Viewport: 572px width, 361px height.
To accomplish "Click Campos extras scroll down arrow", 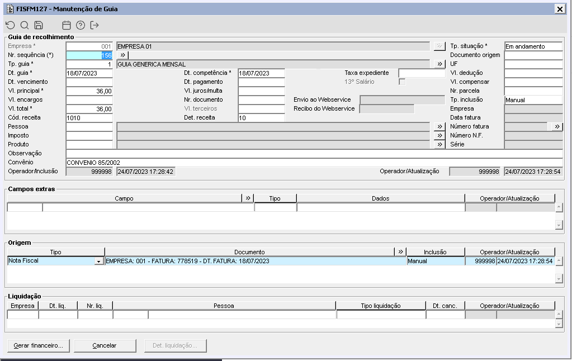I will pos(559,225).
